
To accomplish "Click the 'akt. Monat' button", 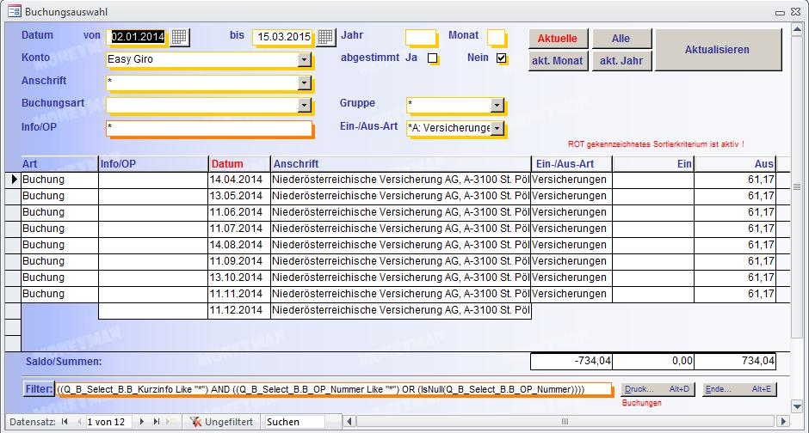I will 557,61.
